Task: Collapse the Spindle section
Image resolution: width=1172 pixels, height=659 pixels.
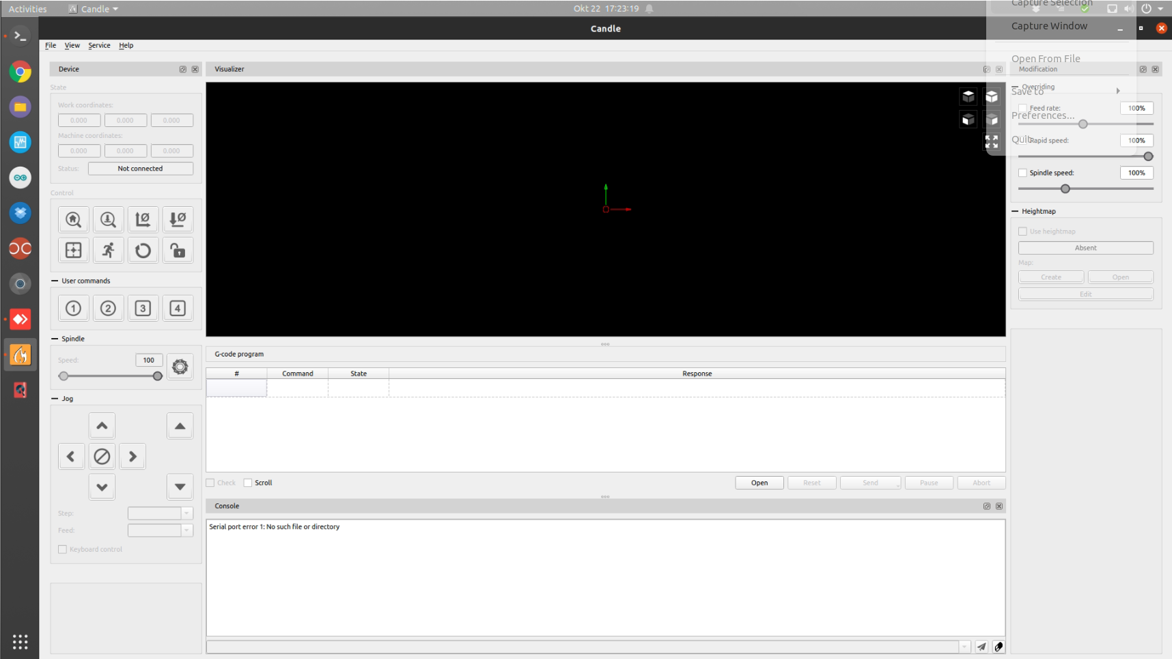Action: [55, 339]
